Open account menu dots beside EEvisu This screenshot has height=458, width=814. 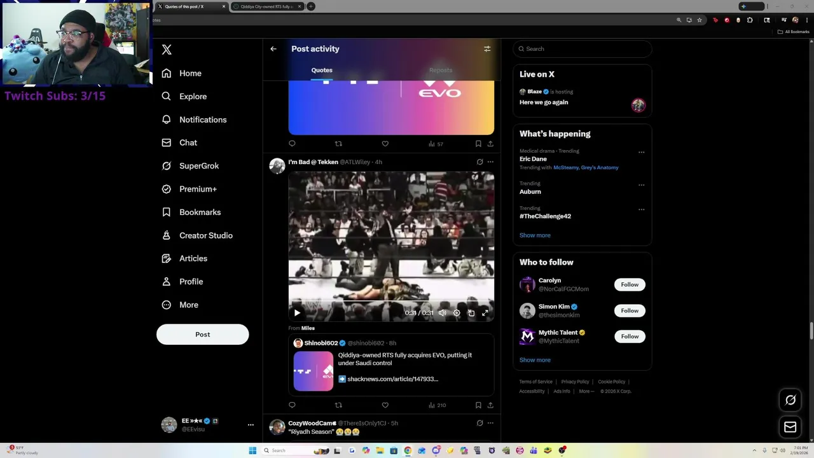[251, 425]
